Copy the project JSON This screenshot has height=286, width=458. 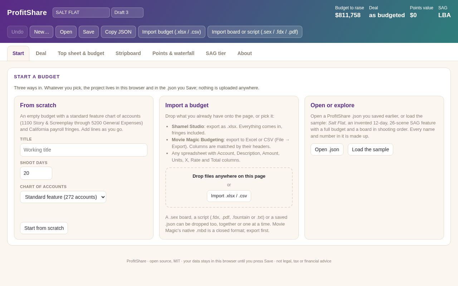tap(118, 32)
